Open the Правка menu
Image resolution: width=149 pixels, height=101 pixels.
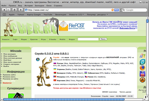coord(12,6)
